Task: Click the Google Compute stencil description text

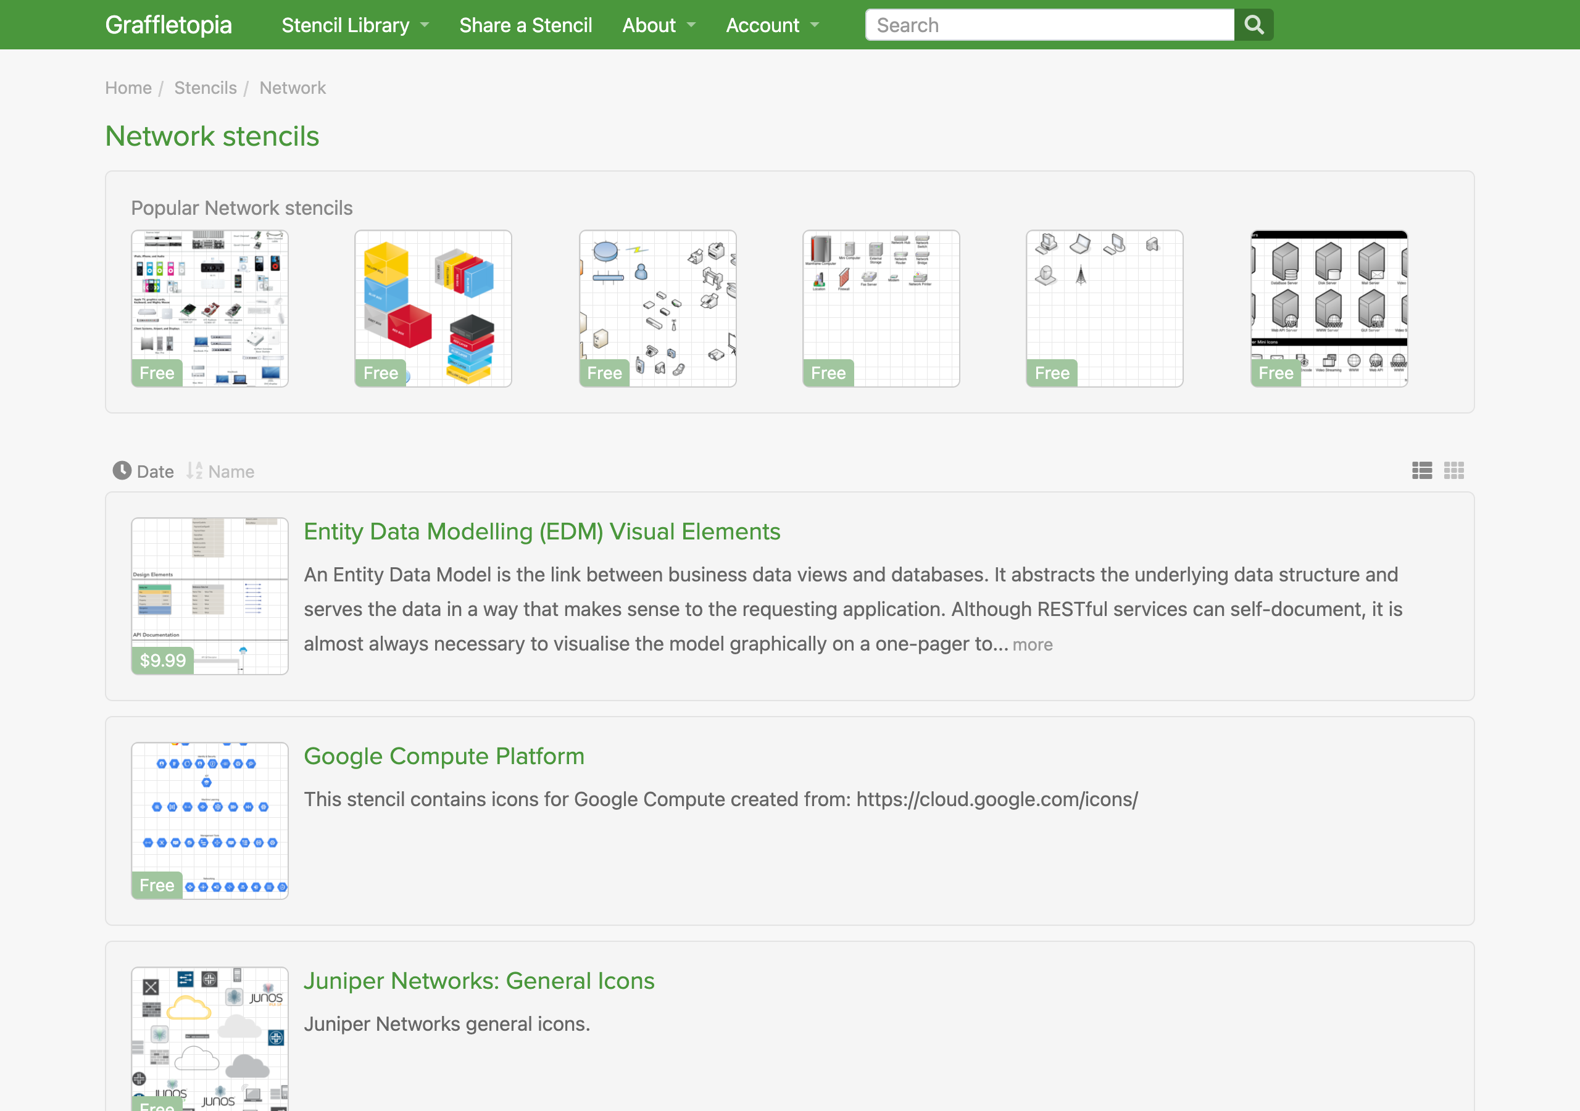Action: point(721,800)
